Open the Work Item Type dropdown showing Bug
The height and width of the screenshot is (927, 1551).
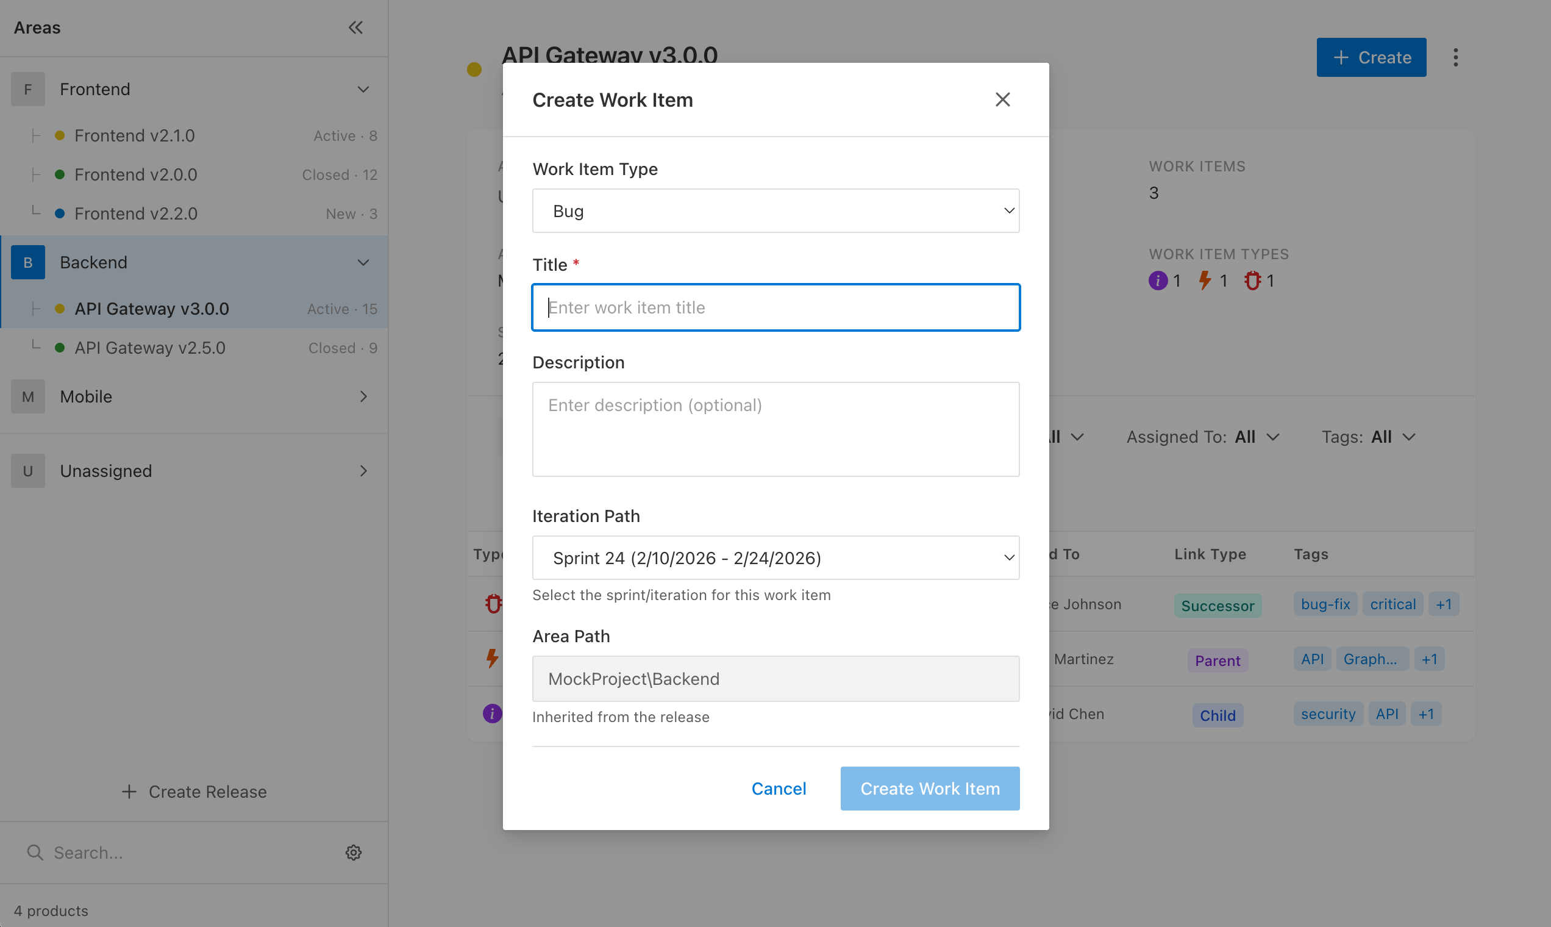point(775,210)
